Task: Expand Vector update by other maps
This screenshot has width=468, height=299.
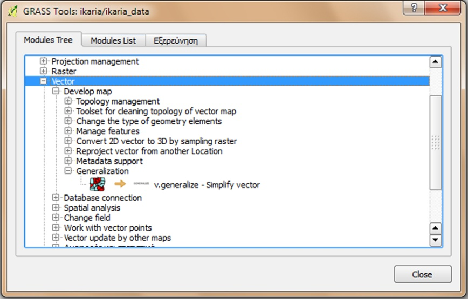Action: coord(56,237)
